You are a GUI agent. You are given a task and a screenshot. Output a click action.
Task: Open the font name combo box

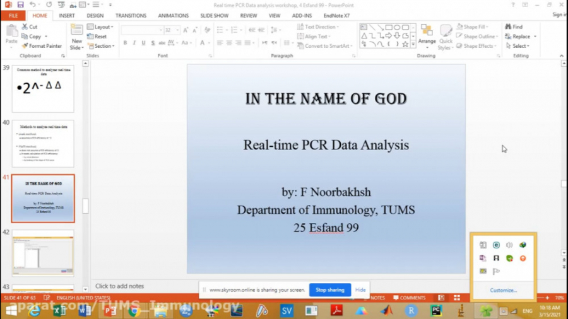pyautogui.click(x=142, y=30)
